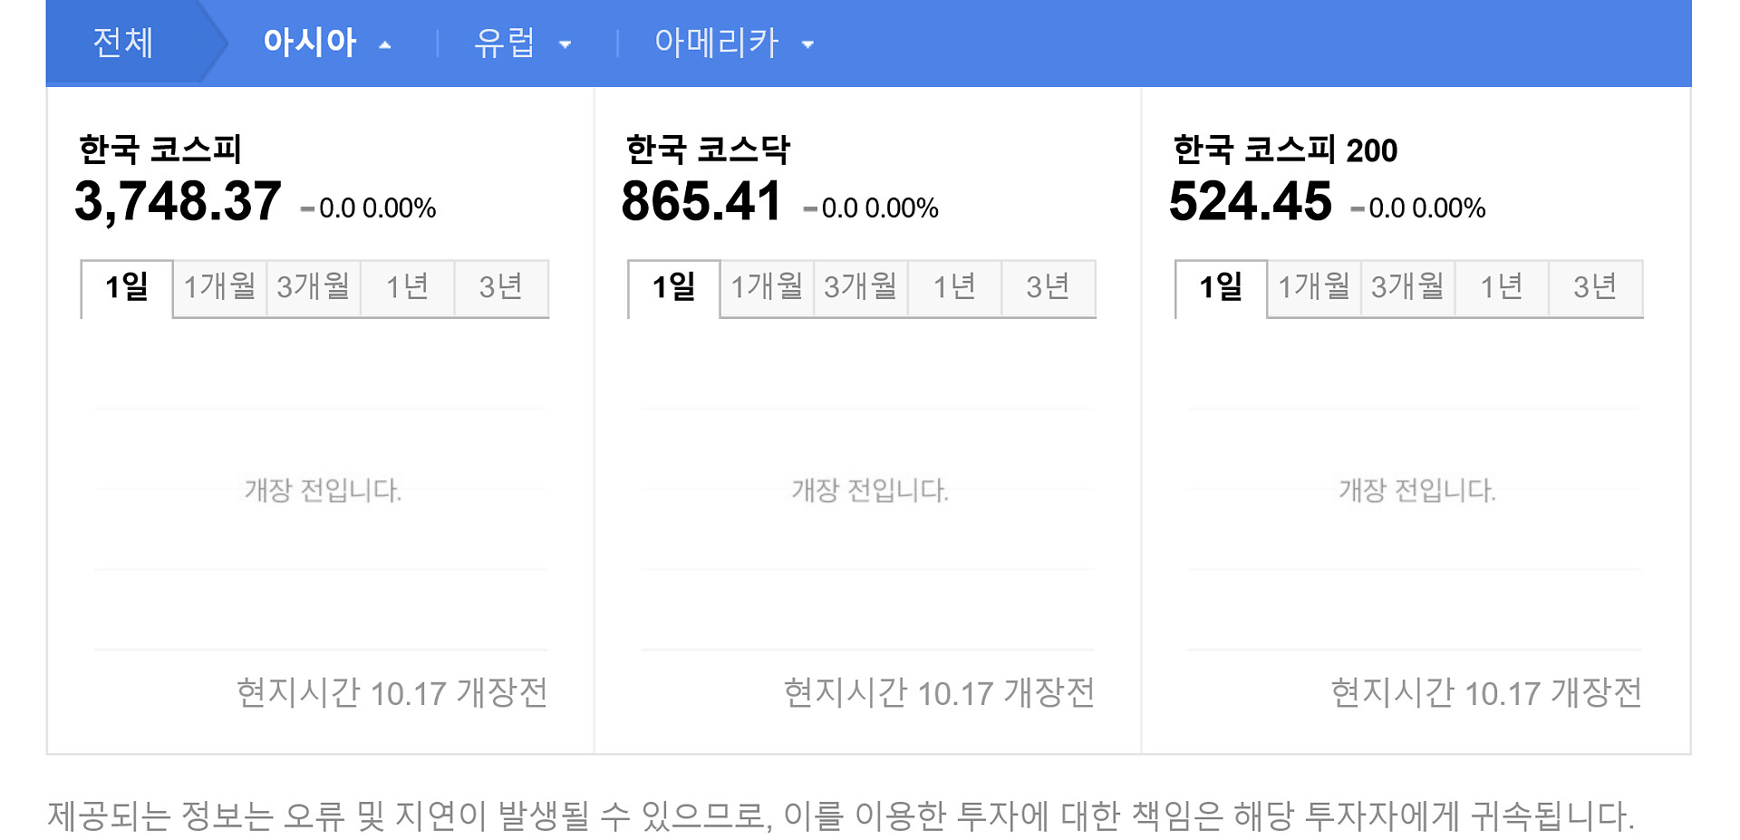The width and height of the screenshot is (1740, 840).
Task: Switch to the 유럽 tab
Action: 505,43
